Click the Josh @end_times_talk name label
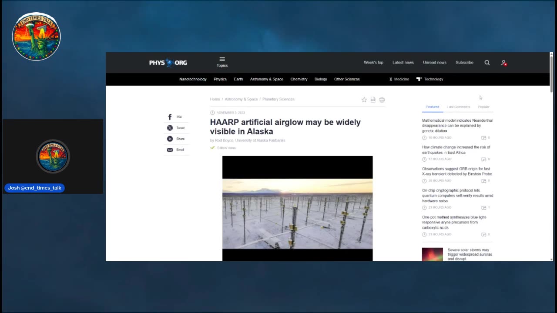The width and height of the screenshot is (557, 313). click(35, 188)
